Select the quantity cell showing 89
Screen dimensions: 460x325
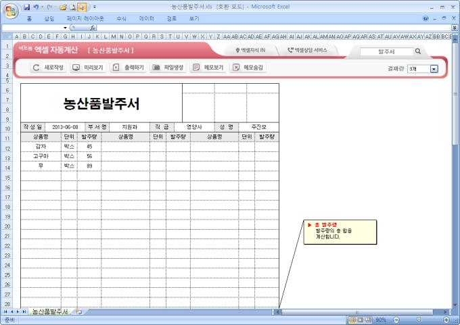point(89,166)
